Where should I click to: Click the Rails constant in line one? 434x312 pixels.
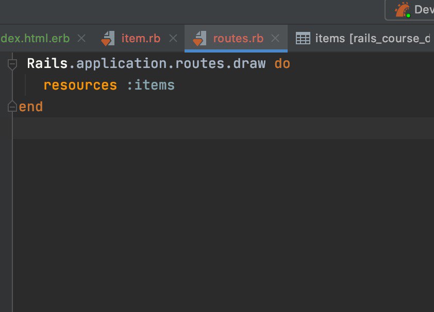[x=47, y=63]
